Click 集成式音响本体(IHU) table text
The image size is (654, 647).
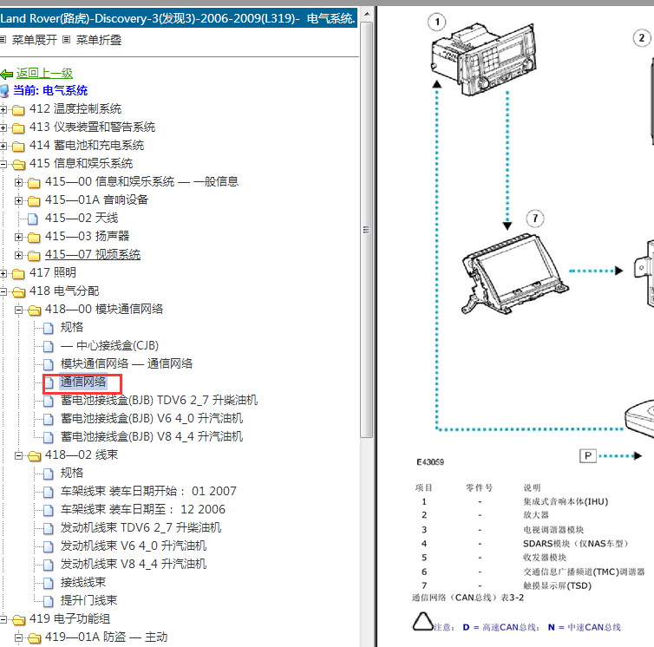(566, 501)
